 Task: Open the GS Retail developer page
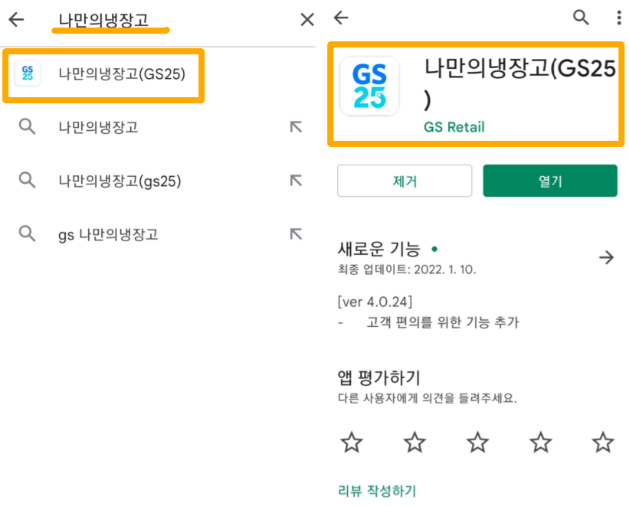(x=453, y=128)
